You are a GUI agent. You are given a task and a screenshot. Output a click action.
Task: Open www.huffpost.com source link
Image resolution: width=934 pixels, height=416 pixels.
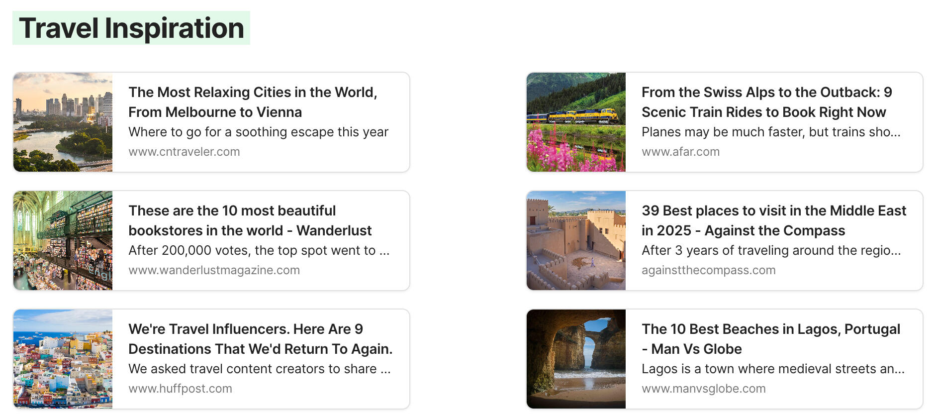[x=180, y=389]
